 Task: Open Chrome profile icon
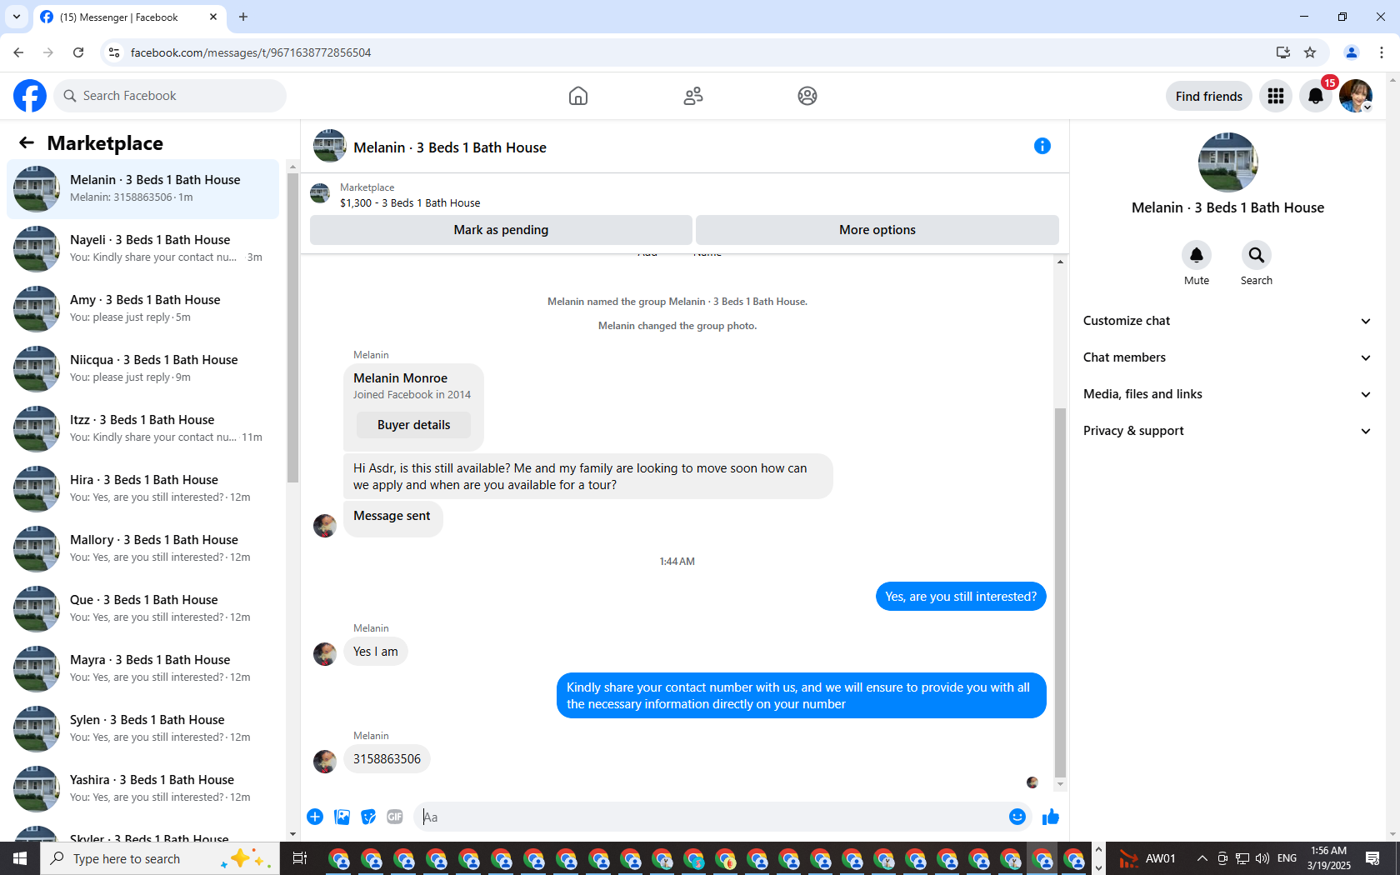1352,52
